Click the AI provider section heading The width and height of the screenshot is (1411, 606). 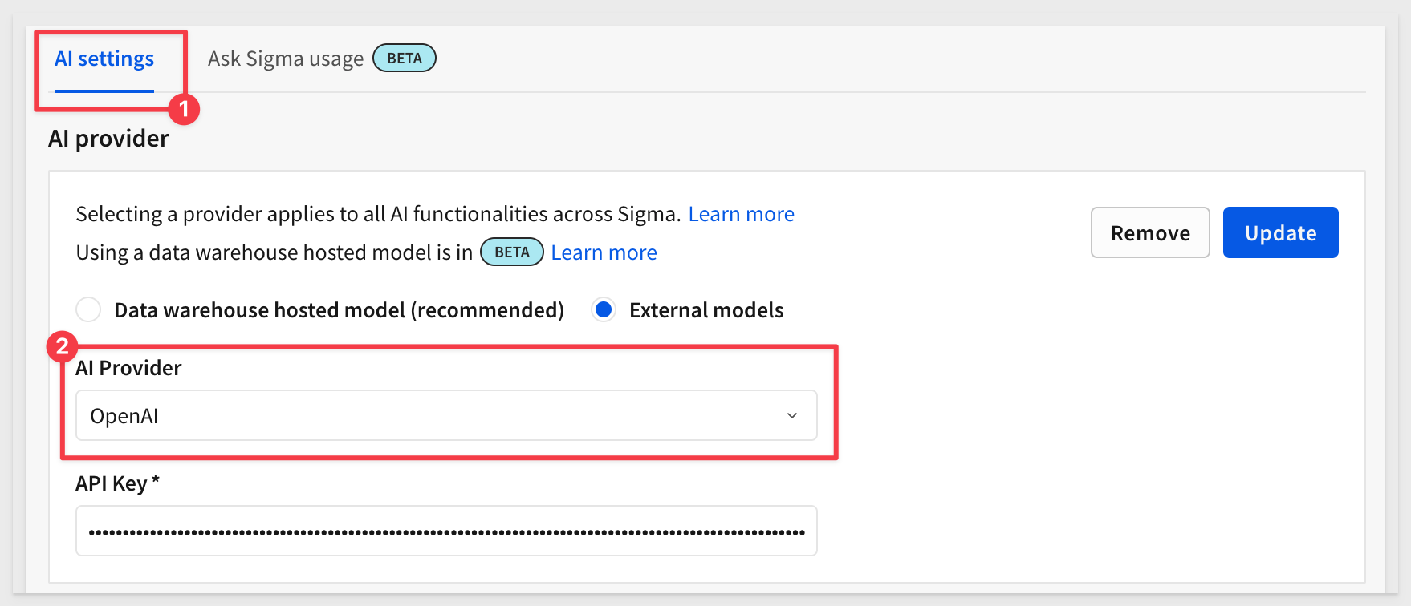click(x=108, y=139)
